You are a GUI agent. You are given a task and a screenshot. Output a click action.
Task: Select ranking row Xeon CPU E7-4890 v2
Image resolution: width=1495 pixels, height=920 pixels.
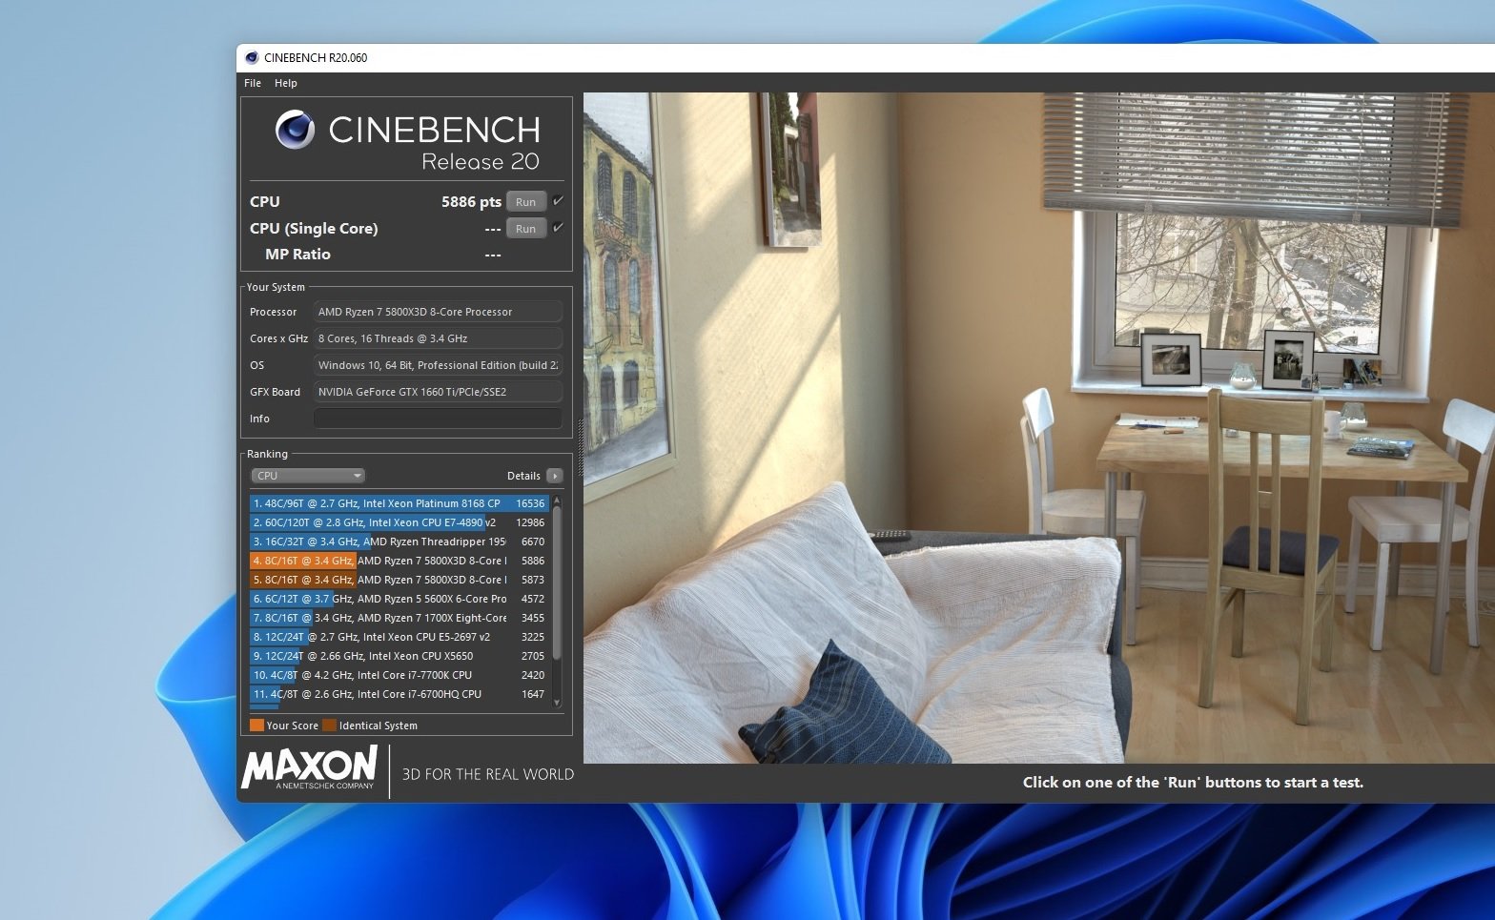[x=399, y=522]
